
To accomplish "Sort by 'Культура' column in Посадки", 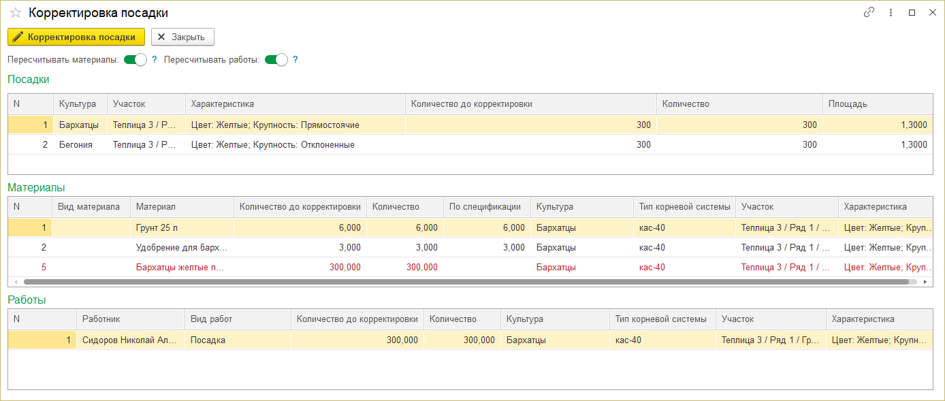I will (78, 104).
